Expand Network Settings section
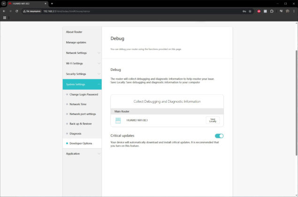This screenshot has height=197, width=298. [82, 53]
